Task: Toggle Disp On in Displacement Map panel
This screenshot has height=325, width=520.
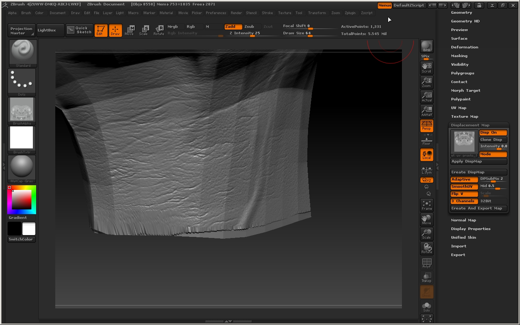Action: click(x=493, y=133)
